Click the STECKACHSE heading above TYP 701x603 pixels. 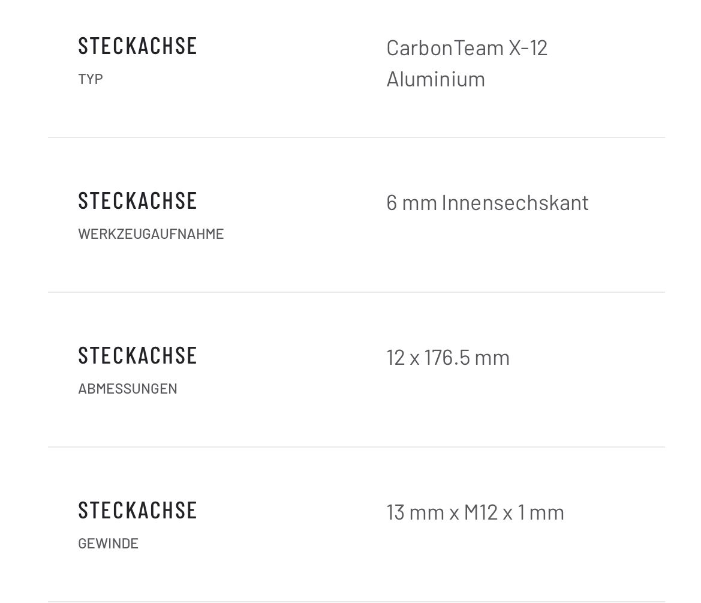coord(137,46)
